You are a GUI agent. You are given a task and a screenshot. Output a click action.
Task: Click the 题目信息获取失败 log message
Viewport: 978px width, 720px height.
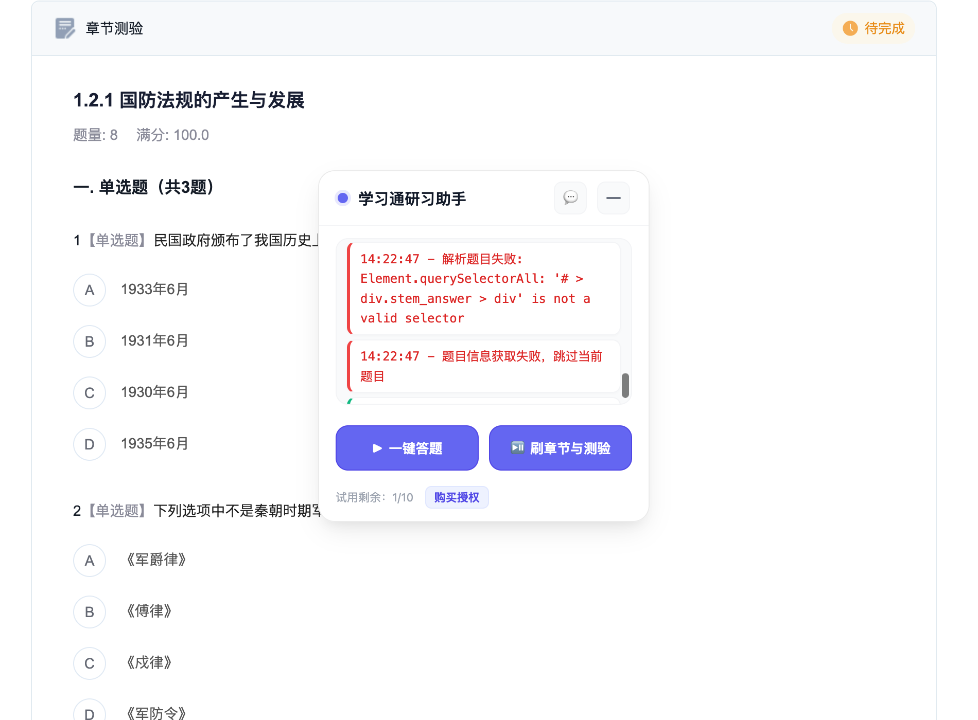click(x=484, y=366)
